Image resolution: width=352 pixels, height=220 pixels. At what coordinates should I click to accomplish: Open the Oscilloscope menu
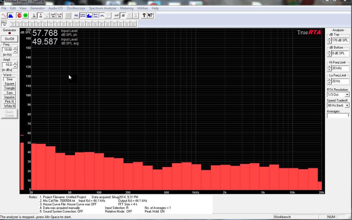coord(76,8)
